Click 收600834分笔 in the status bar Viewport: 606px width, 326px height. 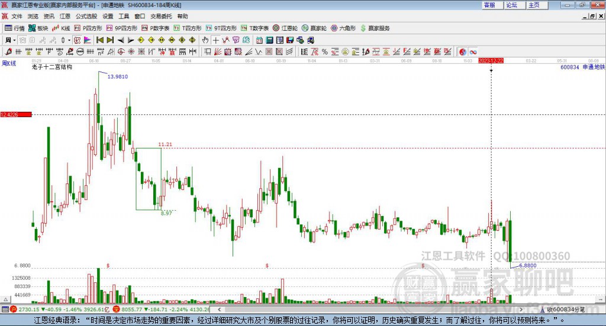point(566,309)
